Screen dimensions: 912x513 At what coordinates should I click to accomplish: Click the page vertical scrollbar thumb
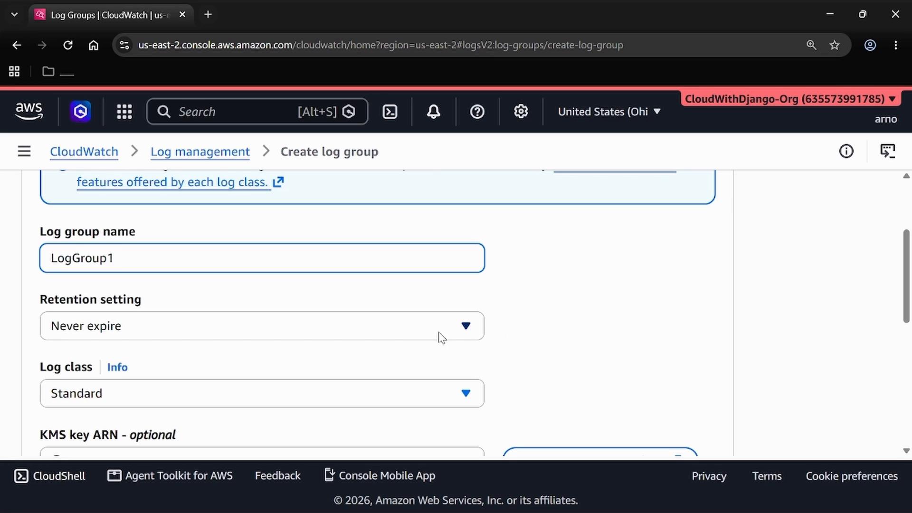coord(906,276)
